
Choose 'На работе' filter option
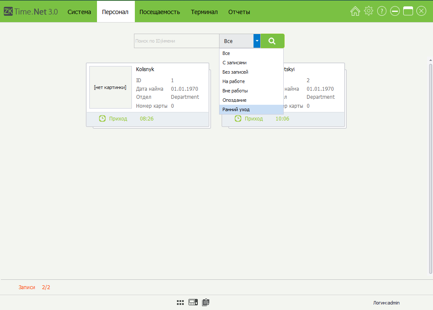tap(251, 82)
